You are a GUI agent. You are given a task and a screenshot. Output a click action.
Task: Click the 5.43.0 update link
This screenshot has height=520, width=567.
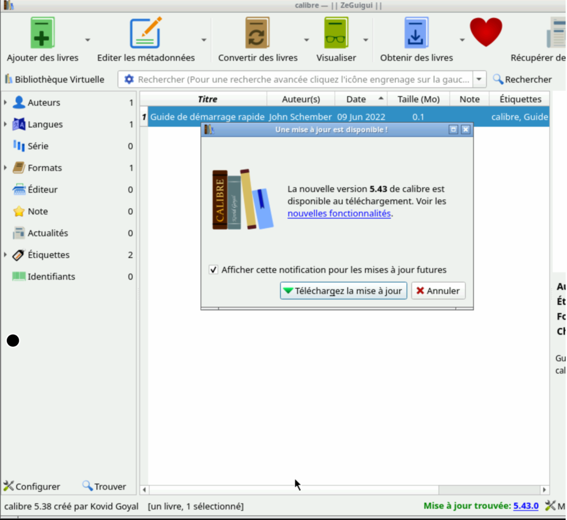pyautogui.click(x=526, y=506)
